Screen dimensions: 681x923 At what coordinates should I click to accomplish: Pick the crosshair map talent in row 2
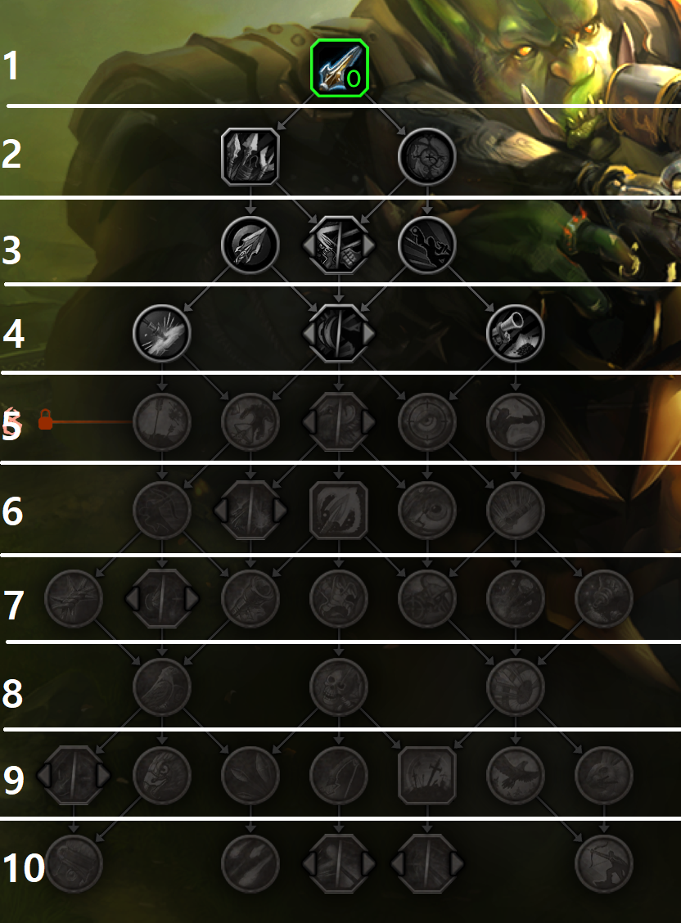(426, 156)
